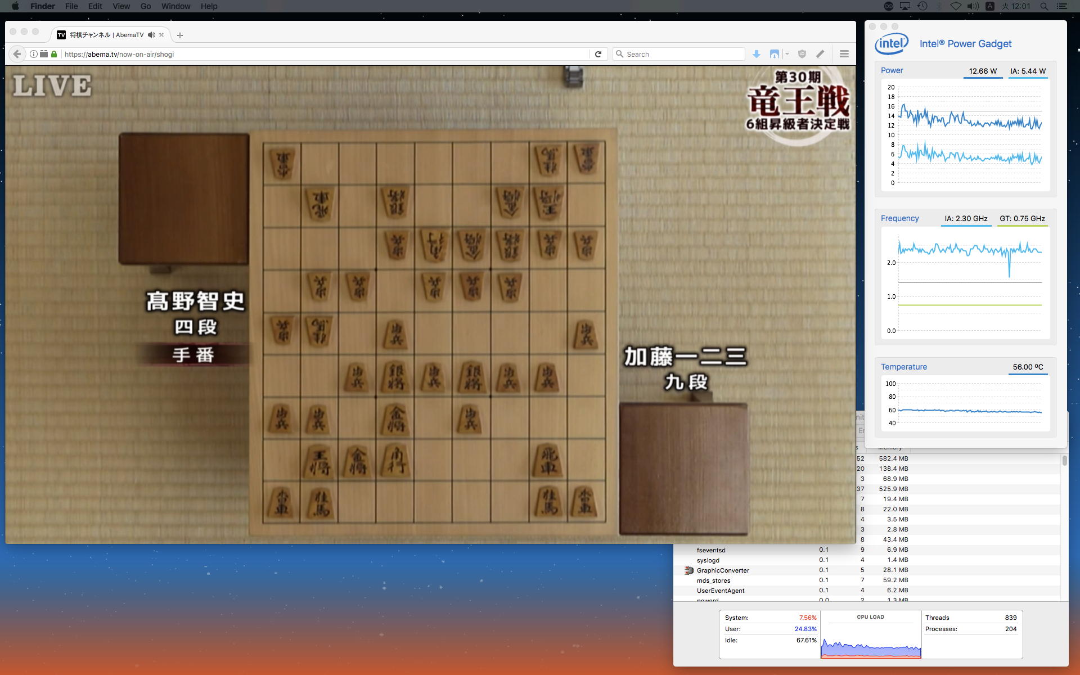This screenshot has width=1080, height=675.
Task: Reload the AbemaTV page
Action: pyautogui.click(x=598, y=54)
